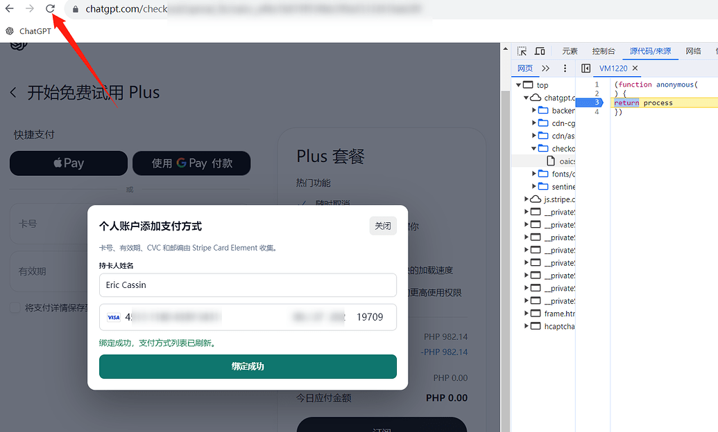This screenshot has height=432, width=718.
Task: Pay with the 使用 G Pay 付款 button
Action: tap(191, 163)
